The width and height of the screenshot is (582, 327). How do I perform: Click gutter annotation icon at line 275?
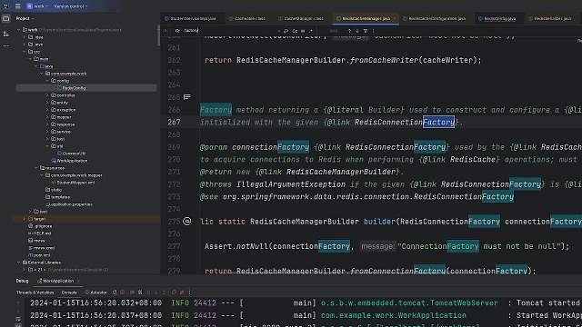tap(187, 222)
